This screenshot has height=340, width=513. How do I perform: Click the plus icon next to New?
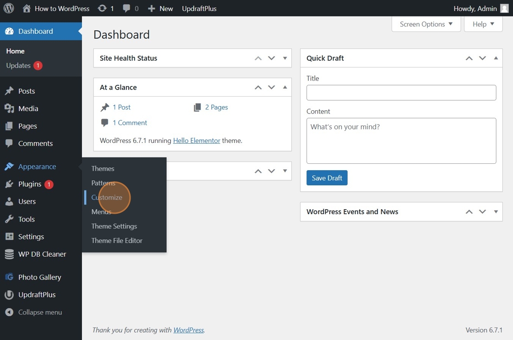coord(151,9)
